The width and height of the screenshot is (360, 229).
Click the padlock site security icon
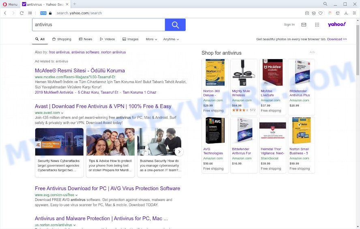50,13
